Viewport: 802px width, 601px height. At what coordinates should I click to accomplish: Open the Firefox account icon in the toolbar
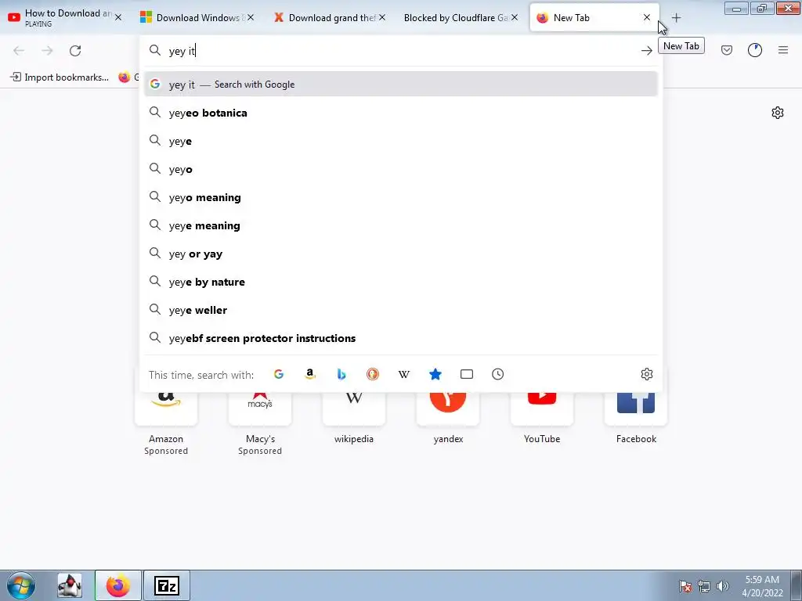click(x=755, y=50)
